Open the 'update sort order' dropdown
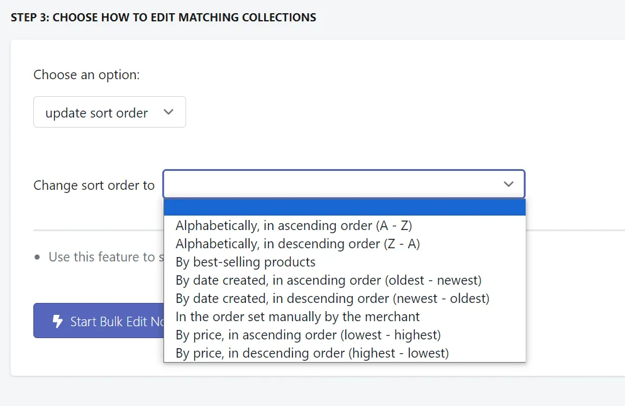This screenshot has height=406, width=625. [109, 112]
